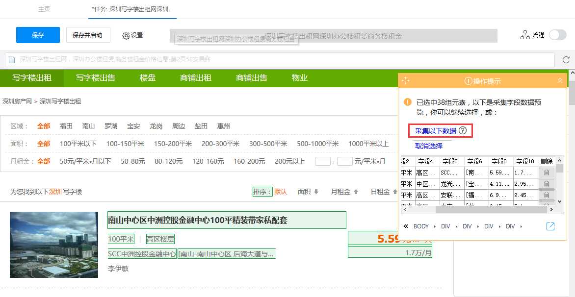Click the maximum rent input box
The width and height of the screenshot is (575, 297).
tap(345, 161)
